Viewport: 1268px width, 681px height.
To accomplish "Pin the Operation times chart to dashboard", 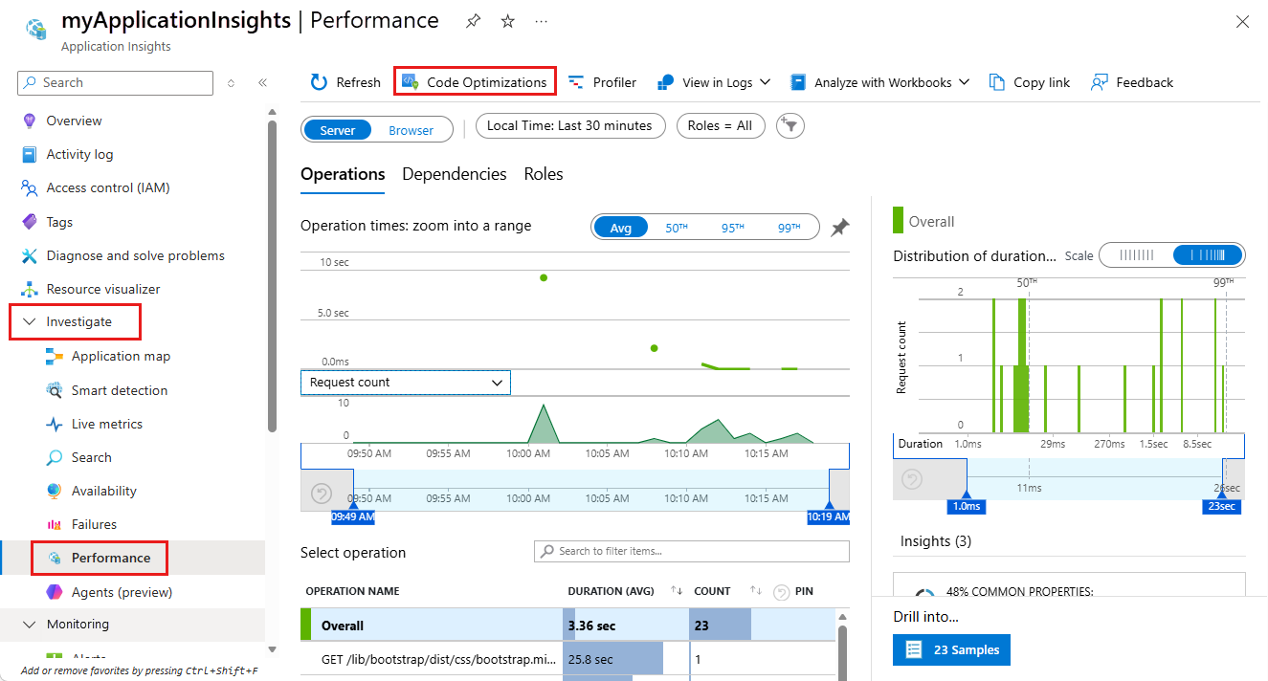I will tap(839, 228).
